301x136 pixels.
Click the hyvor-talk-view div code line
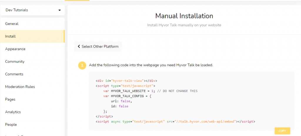point(126,81)
